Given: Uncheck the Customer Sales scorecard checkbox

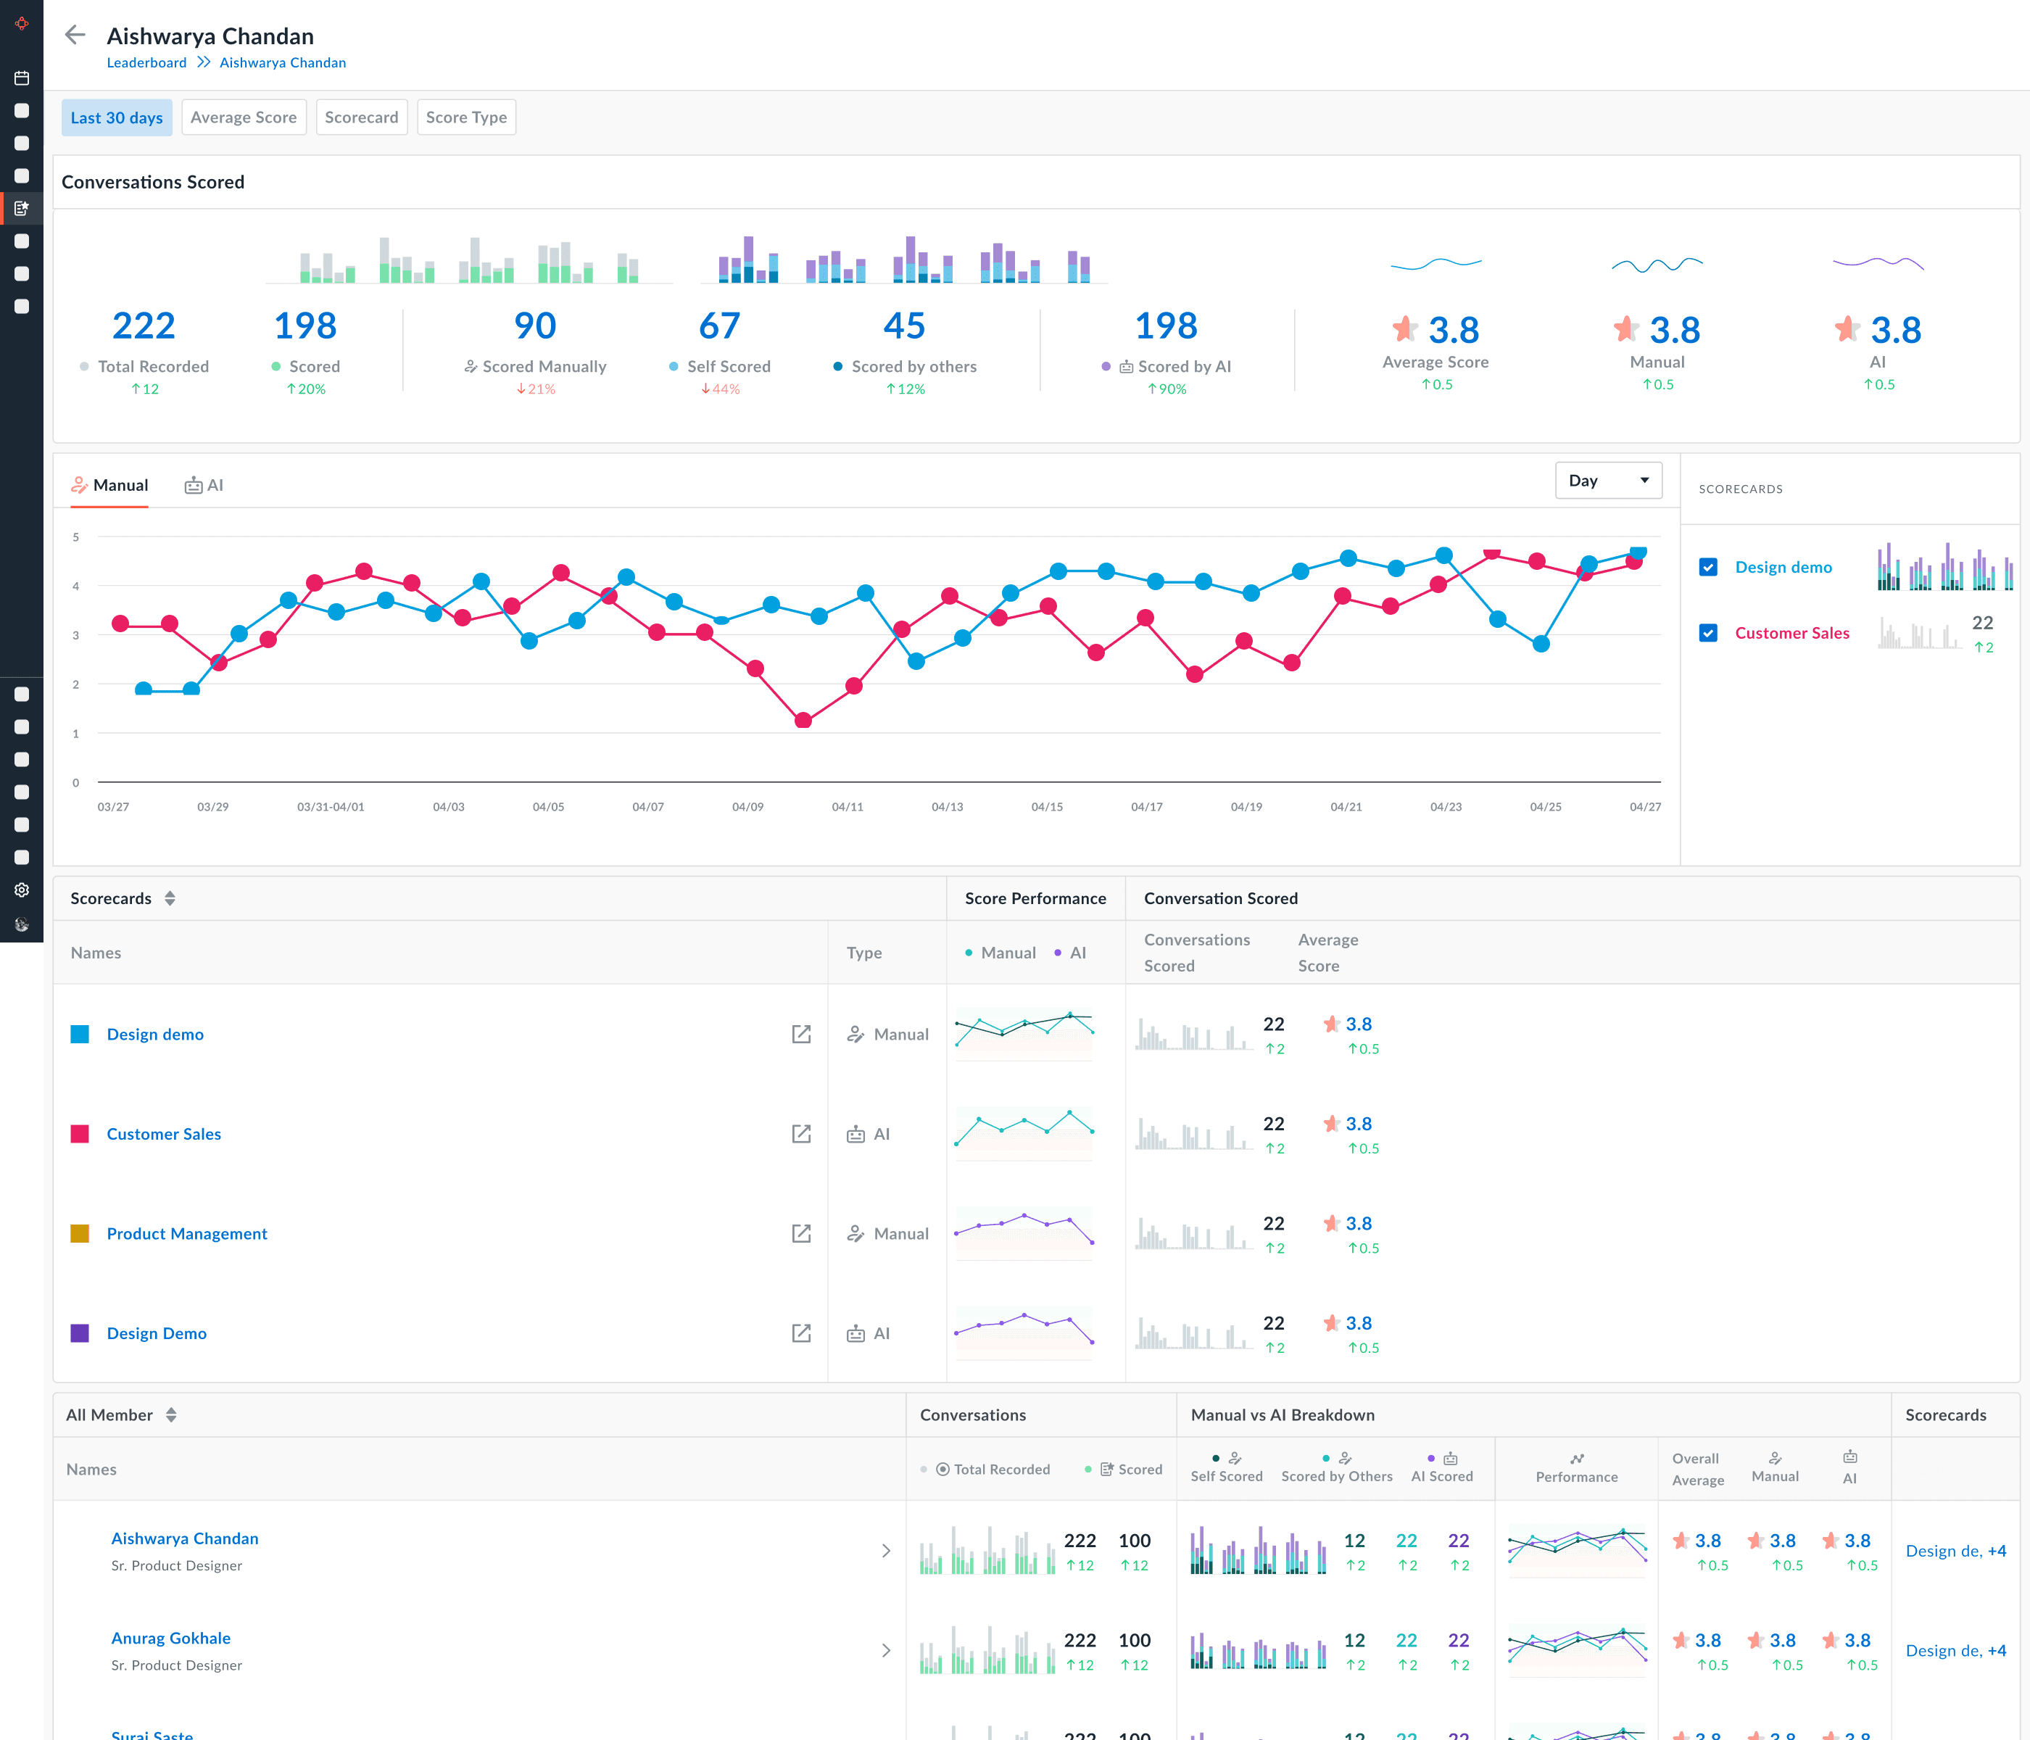Looking at the screenshot, I should coord(1707,633).
